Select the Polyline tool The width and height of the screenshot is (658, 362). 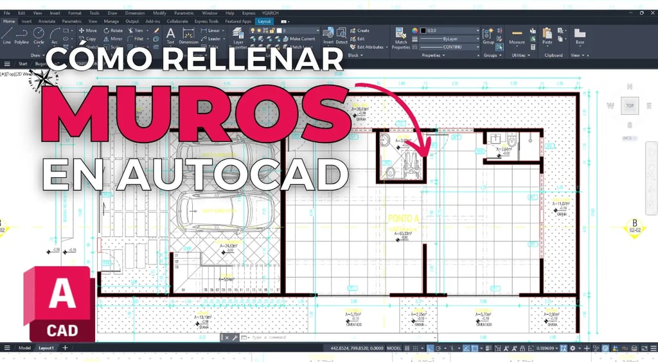tap(21, 35)
